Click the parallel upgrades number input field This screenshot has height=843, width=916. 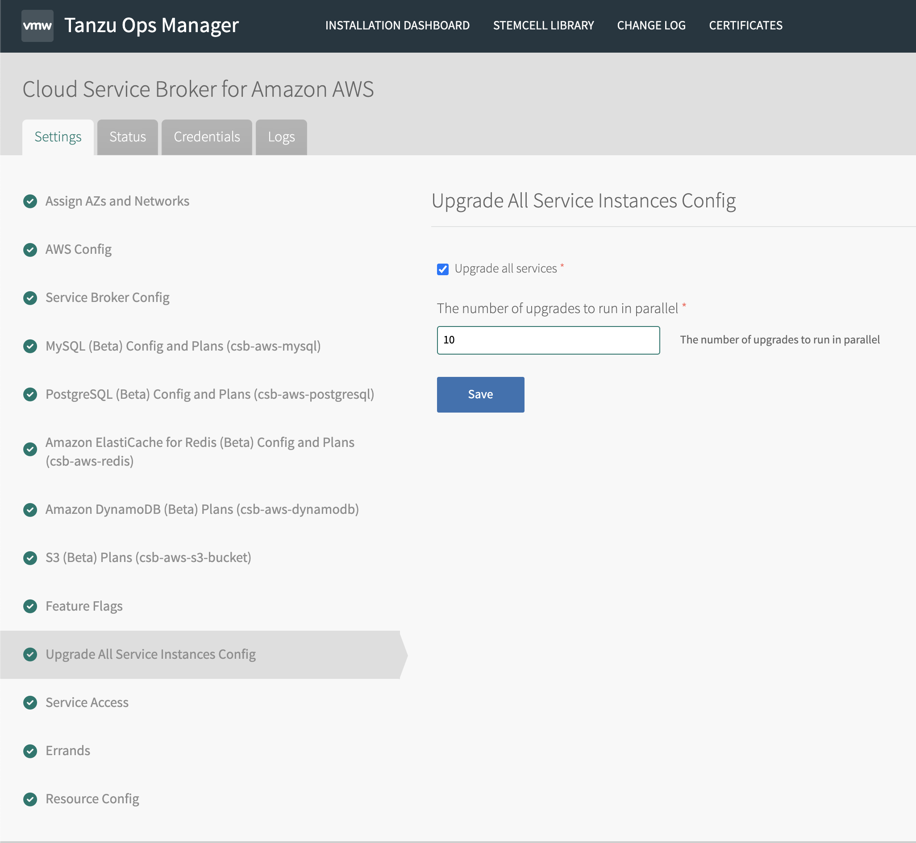tap(549, 340)
